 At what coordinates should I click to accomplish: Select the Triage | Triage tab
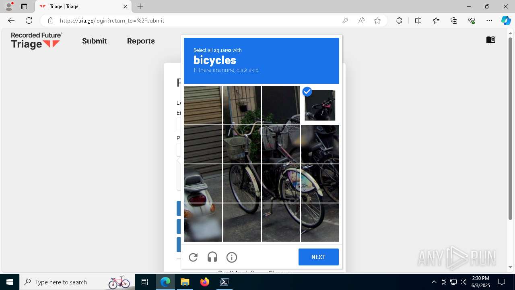point(83,6)
